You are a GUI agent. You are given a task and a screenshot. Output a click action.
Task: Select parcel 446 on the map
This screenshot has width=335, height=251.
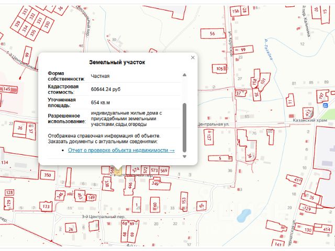pos(130,186)
